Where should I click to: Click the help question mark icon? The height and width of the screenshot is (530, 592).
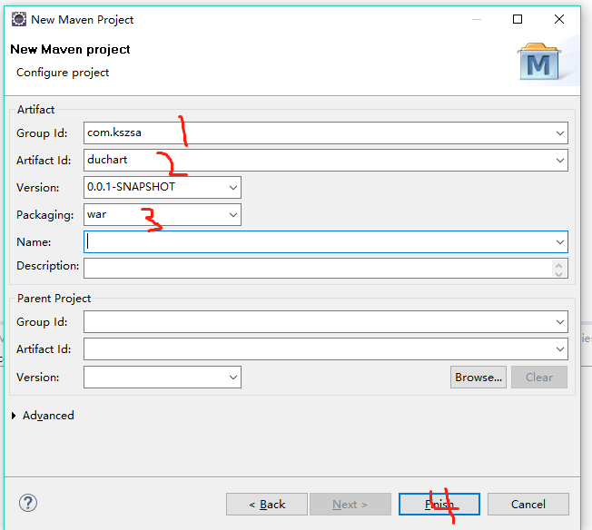point(28,503)
